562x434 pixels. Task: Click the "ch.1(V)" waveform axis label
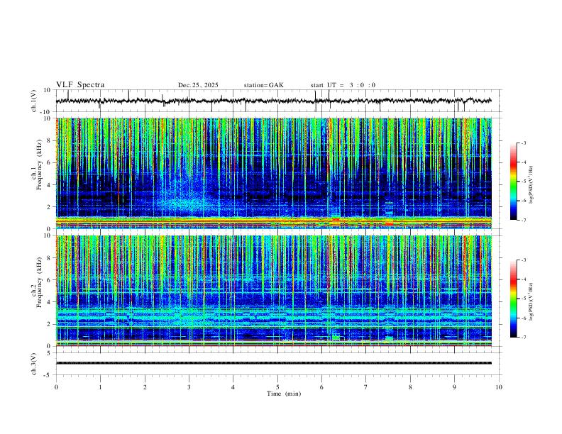pyautogui.click(x=33, y=101)
